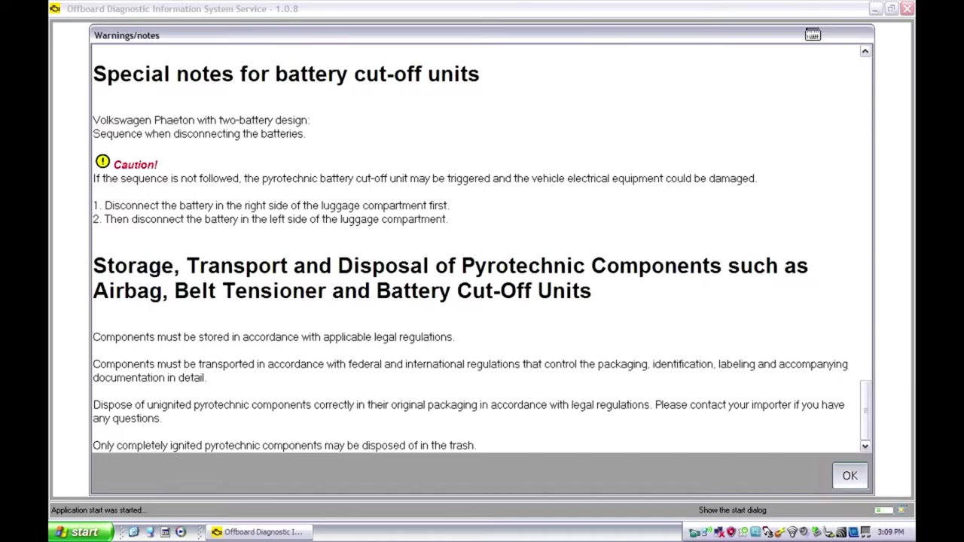Click the grey speaker volume tray icon
Image resolution: width=964 pixels, height=542 pixels.
coord(804,531)
